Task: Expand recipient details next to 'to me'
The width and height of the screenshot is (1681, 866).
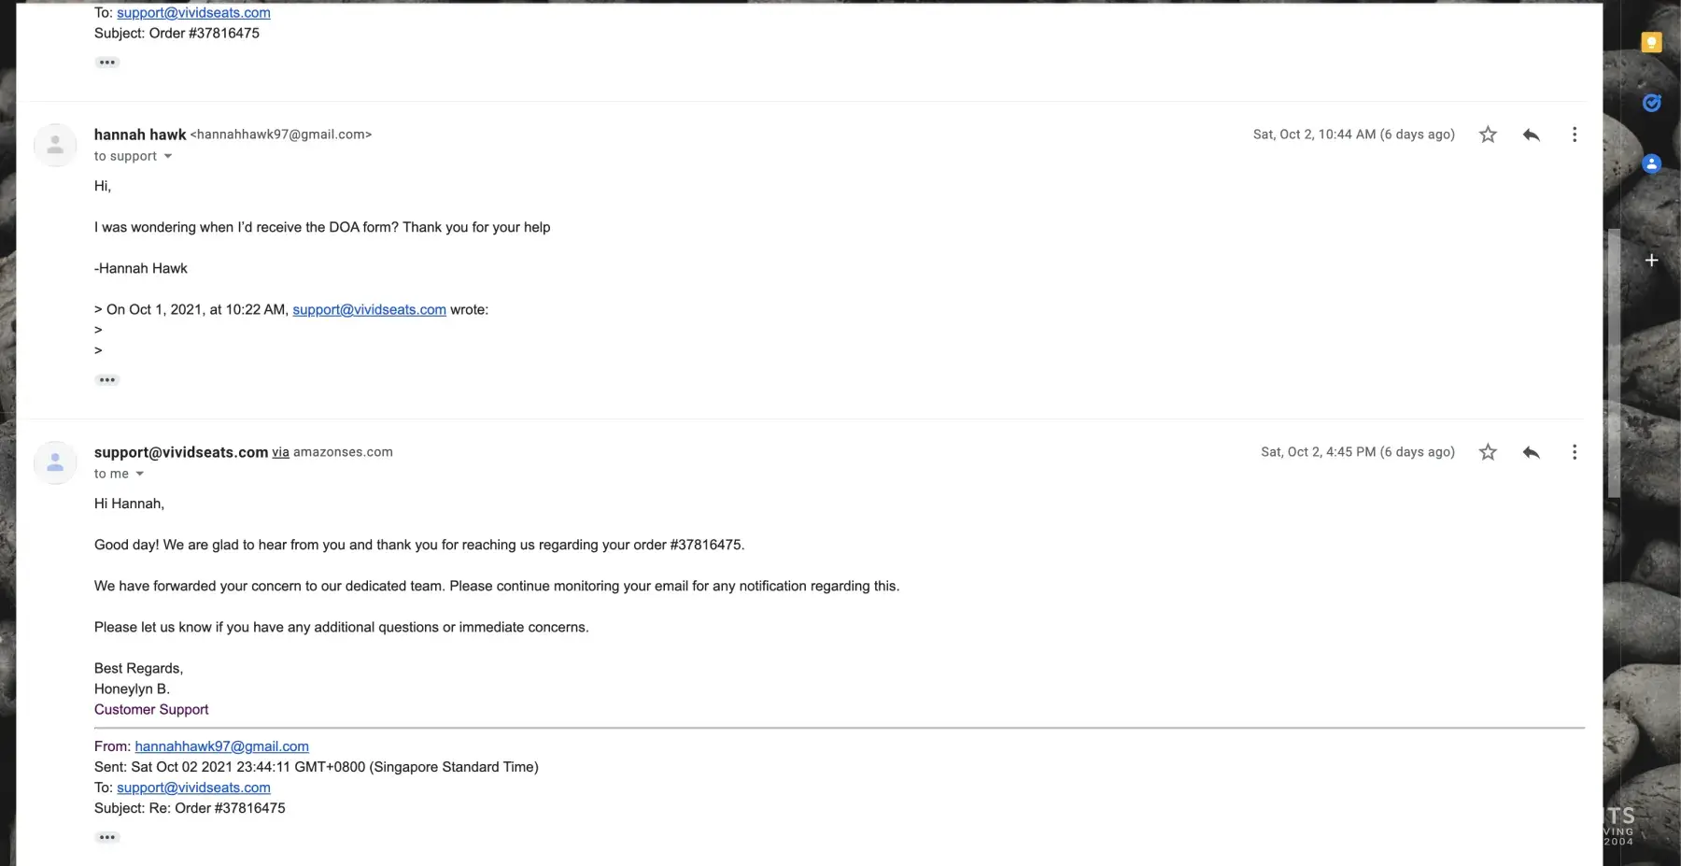Action: pos(140,474)
